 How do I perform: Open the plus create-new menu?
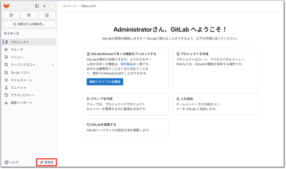click(x=44, y=6)
